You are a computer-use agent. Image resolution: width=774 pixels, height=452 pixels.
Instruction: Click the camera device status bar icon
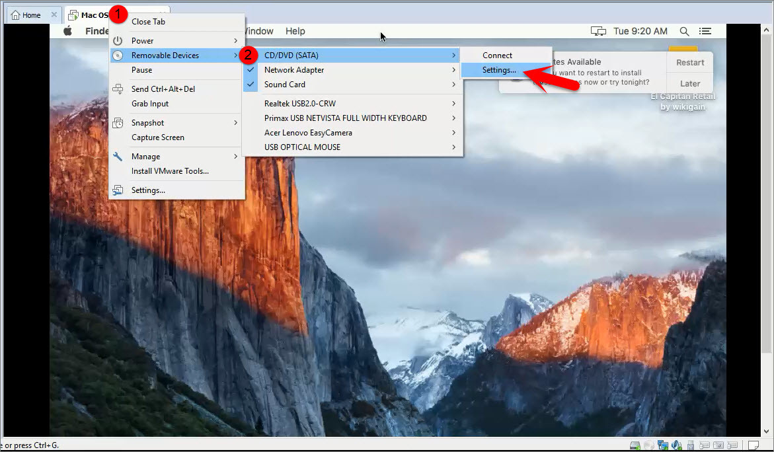tap(718, 445)
